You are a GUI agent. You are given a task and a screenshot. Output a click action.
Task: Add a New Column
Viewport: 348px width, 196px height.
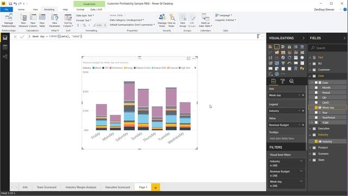coord(33,20)
